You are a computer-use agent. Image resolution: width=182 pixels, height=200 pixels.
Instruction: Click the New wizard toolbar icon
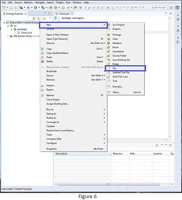[x=4, y=8]
